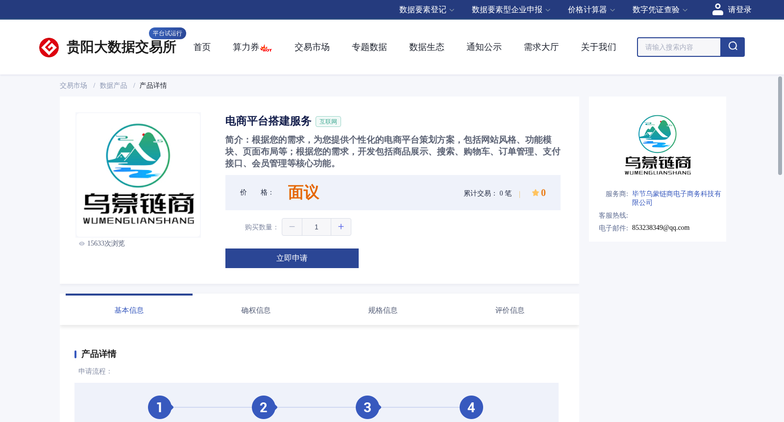The width and height of the screenshot is (784, 422).
Task: Open the 数据生态 menu item
Action: [x=427, y=47]
